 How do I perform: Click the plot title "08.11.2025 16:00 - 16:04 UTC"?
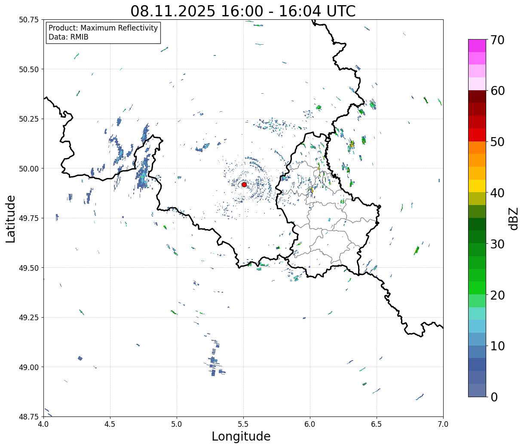[243, 11]
